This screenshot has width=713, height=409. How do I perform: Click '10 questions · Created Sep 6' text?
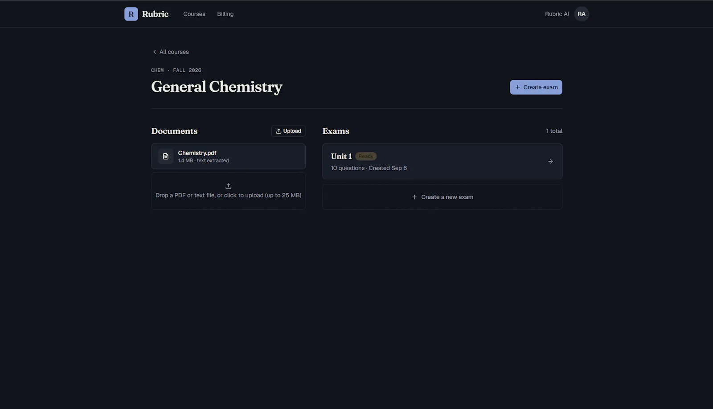click(x=369, y=168)
